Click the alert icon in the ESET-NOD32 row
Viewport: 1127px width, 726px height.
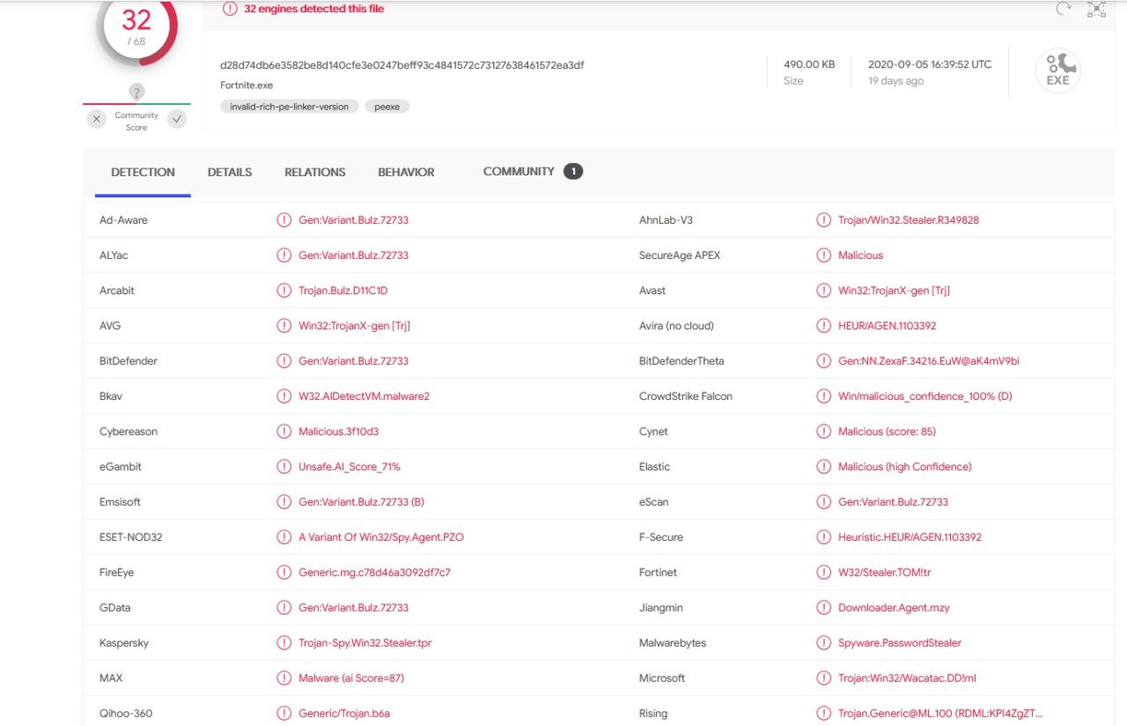pyautogui.click(x=284, y=537)
